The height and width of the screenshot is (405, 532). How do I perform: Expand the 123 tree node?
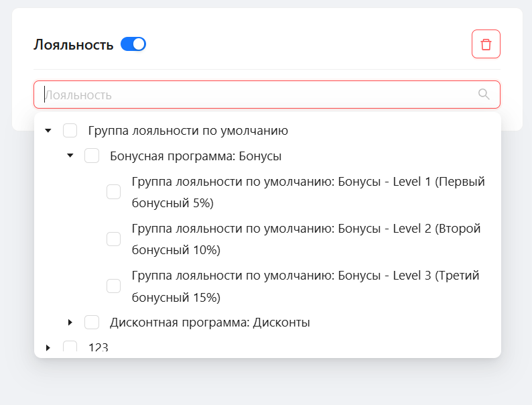[48, 347]
